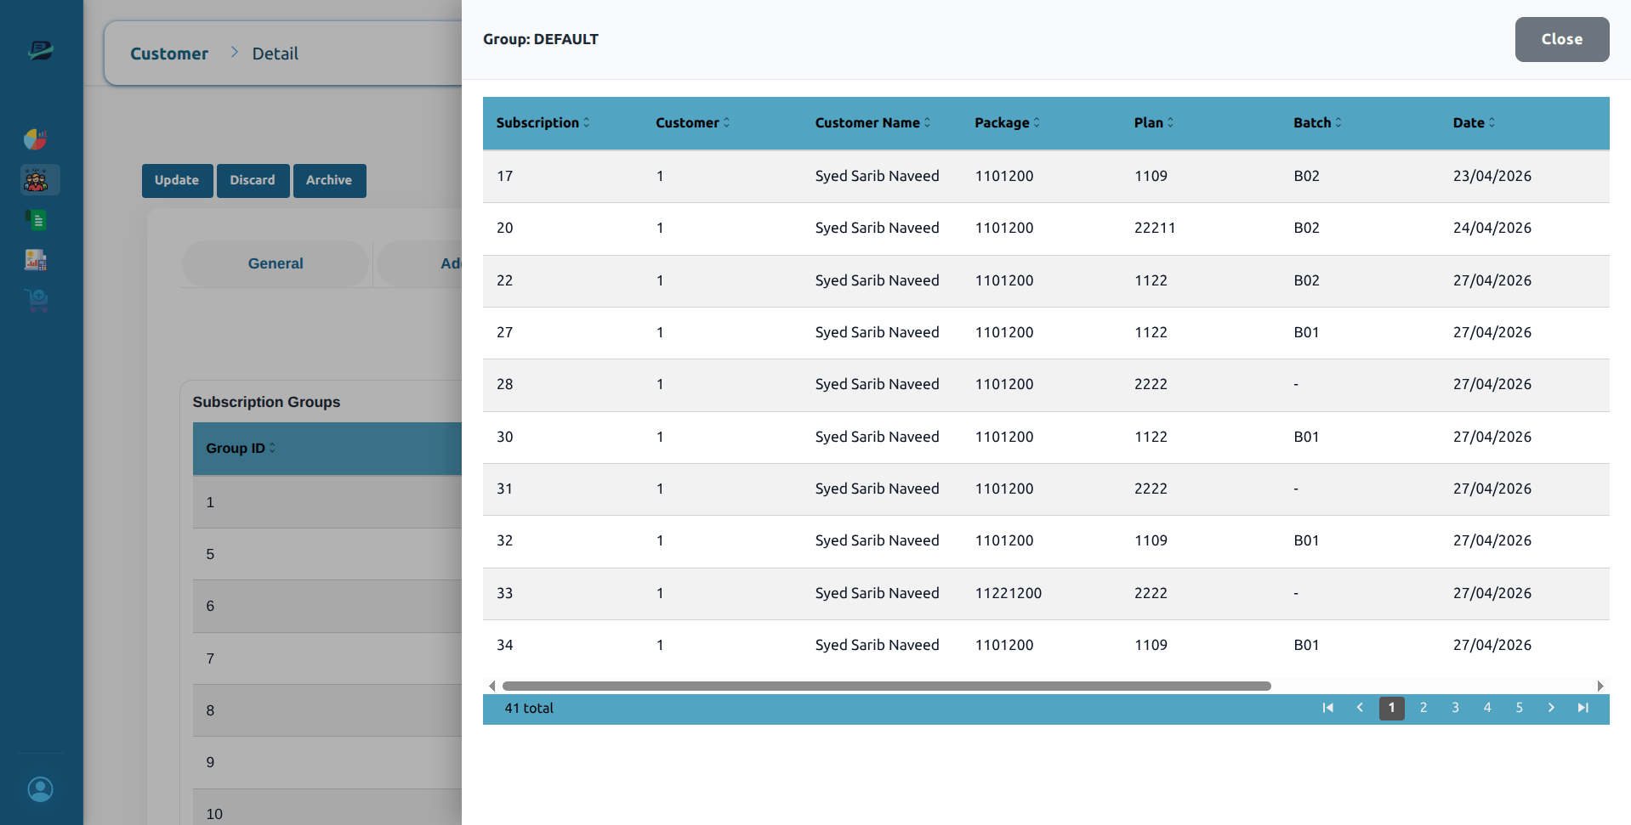Viewport: 1631px width, 825px height.
Task: Go to page 2
Action: point(1424,708)
